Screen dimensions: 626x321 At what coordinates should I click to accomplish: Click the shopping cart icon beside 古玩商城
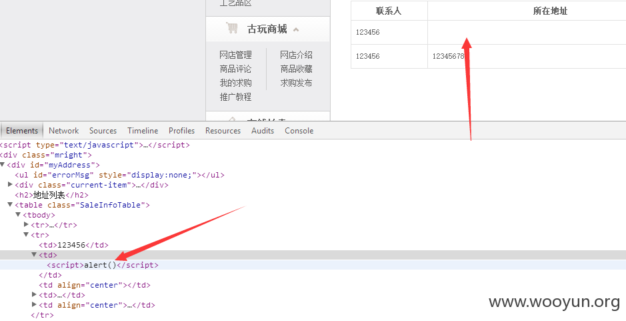[231, 28]
